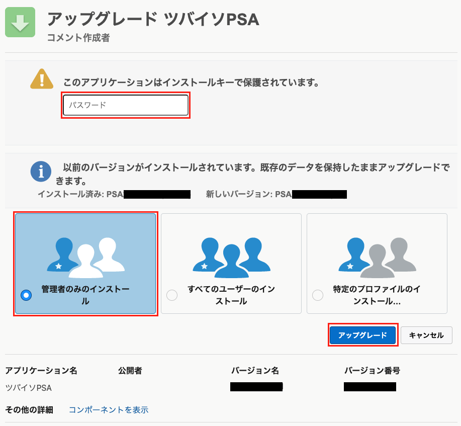This screenshot has height=426, width=461.
Task: Click the install key protection warning text
Action: click(192, 82)
